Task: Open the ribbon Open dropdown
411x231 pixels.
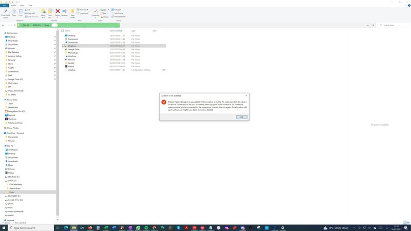Action: click(x=105, y=10)
